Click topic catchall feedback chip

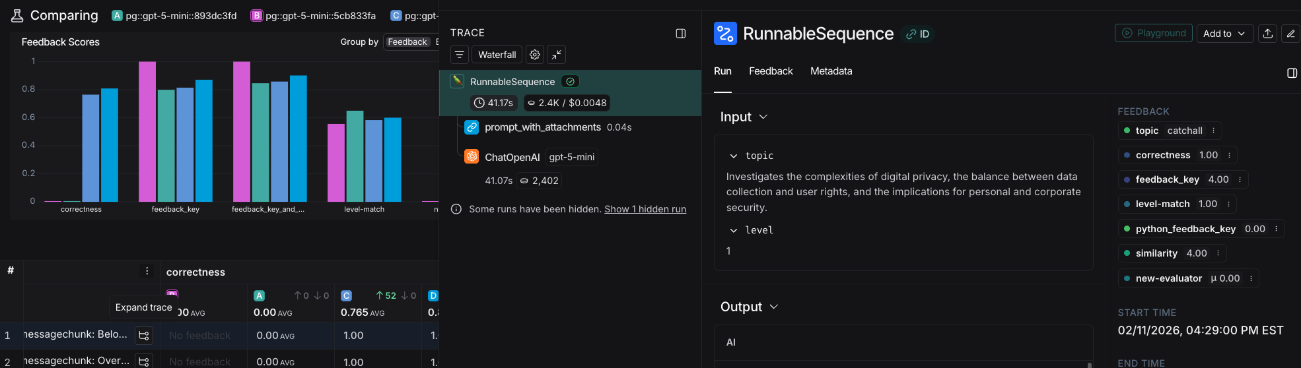coord(1170,131)
